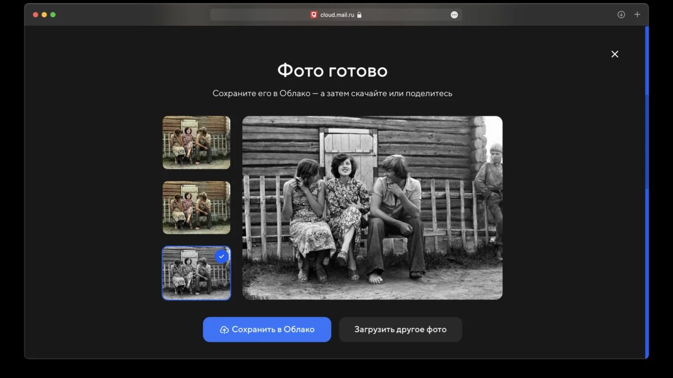Click cloud upload icon on Сохранить button
The image size is (673, 378).
pos(224,330)
